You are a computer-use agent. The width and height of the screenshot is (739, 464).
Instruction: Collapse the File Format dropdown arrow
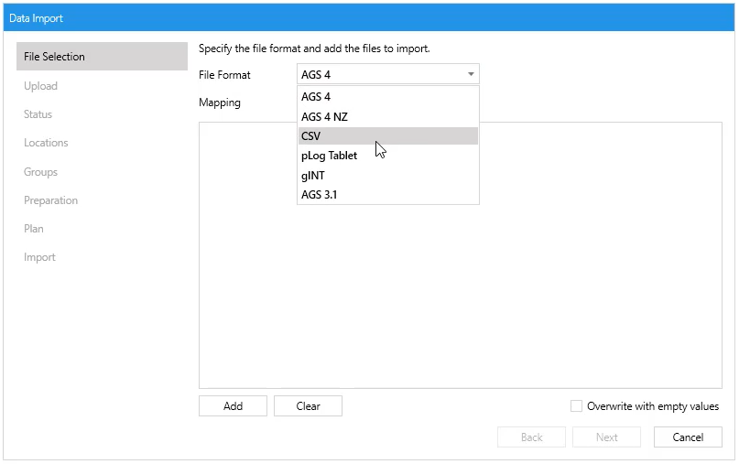point(471,74)
